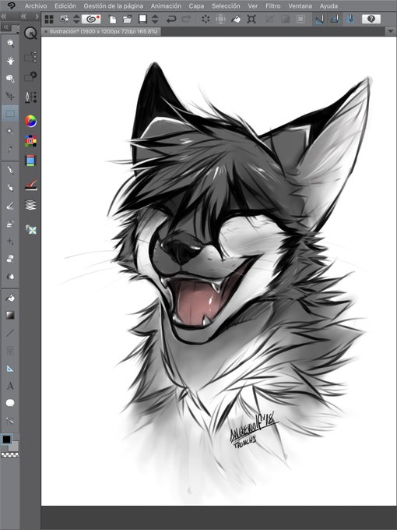The image size is (397, 530).
Task: Open the Gestión de la página menu
Action: click(114, 6)
